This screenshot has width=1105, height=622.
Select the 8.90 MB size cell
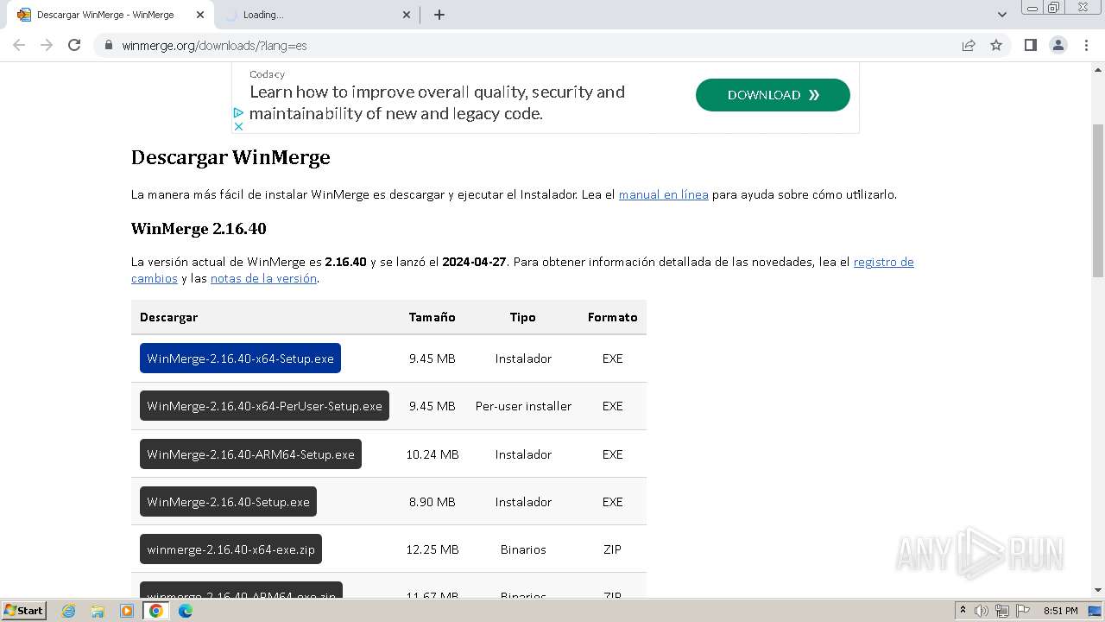pos(433,502)
